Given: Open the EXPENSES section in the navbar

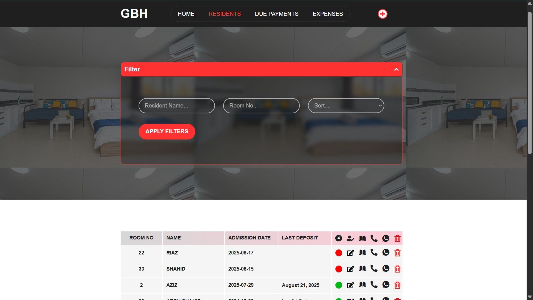Looking at the screenshot, I should pos(328,14).
